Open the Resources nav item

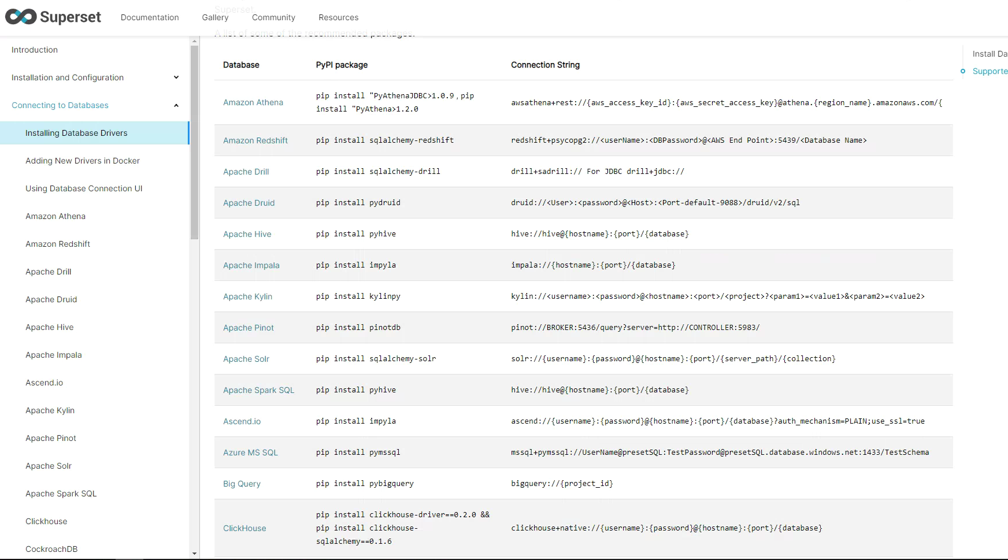point(338,17)
